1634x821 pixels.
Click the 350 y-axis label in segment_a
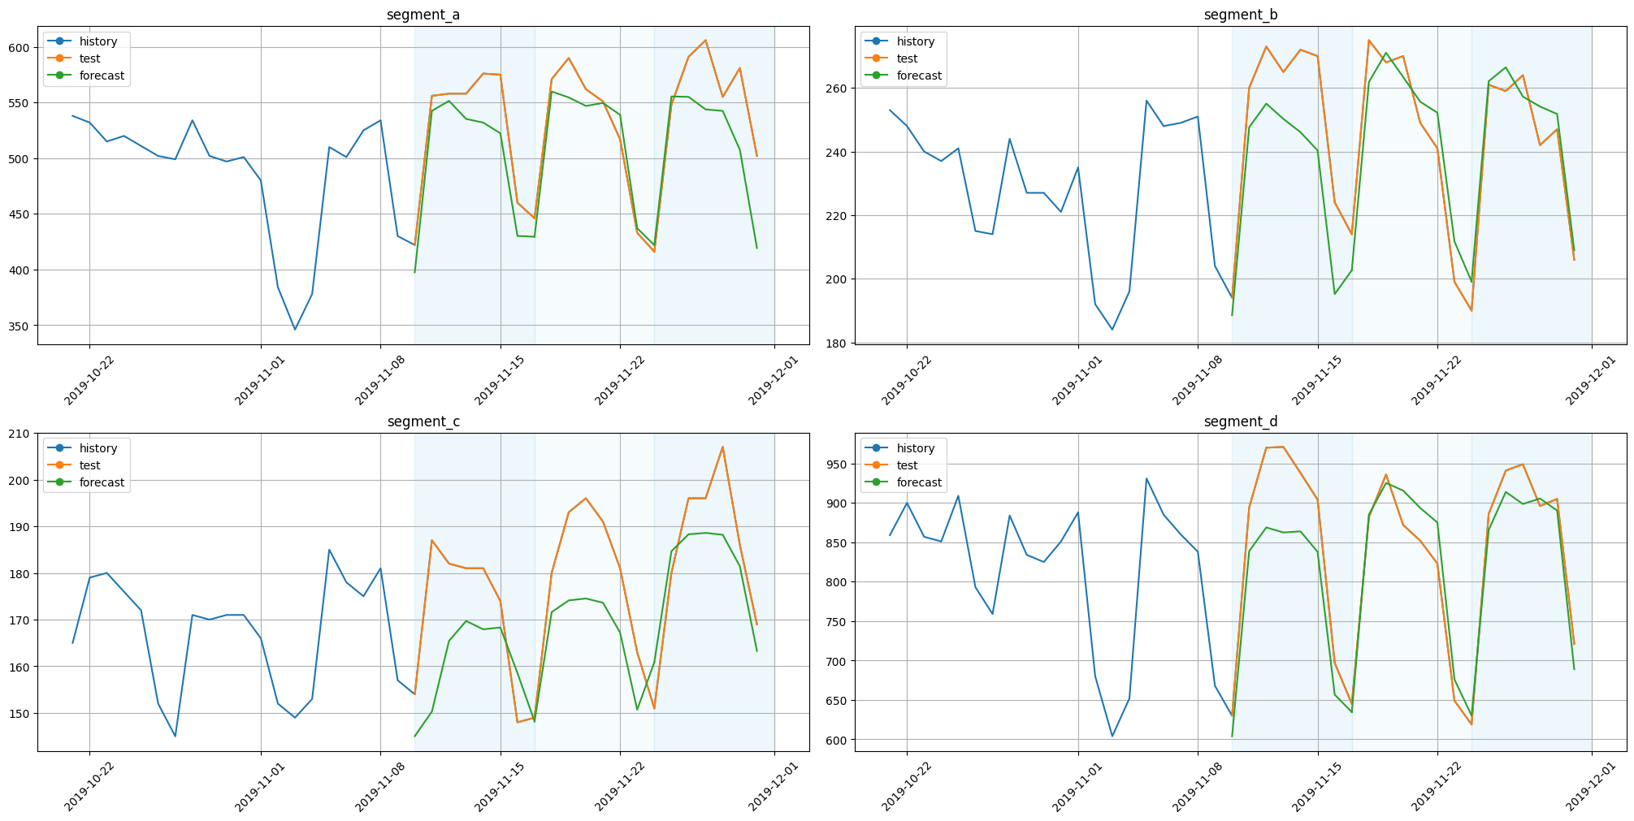20,326
